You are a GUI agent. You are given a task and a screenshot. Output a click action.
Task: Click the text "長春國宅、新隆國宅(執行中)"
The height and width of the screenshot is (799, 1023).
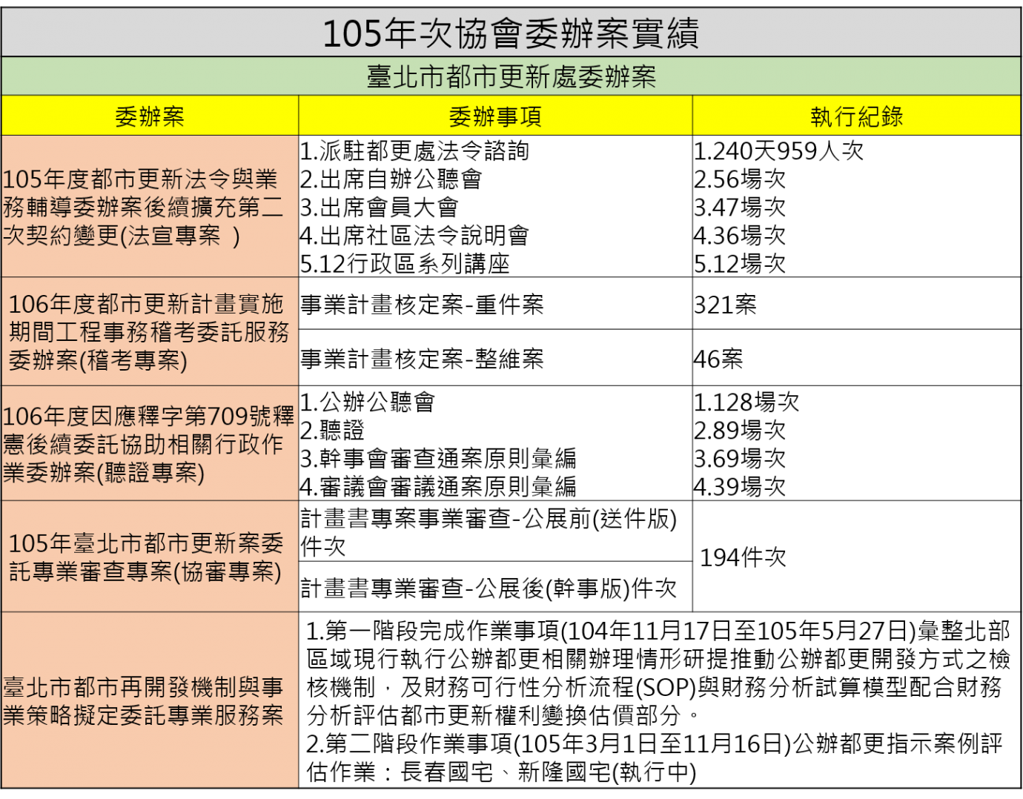(549, 772)
